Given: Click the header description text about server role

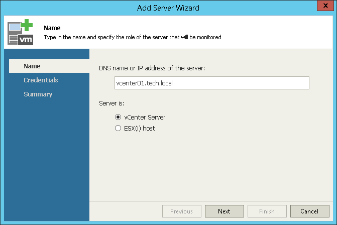Looking at the screenshot, I should point(133,37).
